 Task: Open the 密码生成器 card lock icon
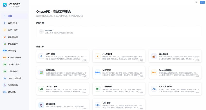click(154, 56)
